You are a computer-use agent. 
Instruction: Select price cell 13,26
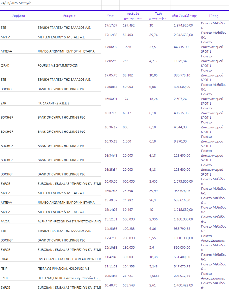(153, 99)
